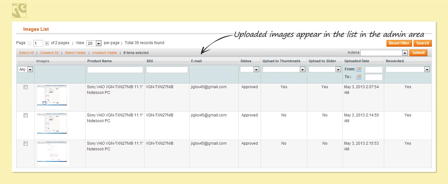This screenshot has height=184, width=448.
Task: Click the Search button
Action: (423, 43)
